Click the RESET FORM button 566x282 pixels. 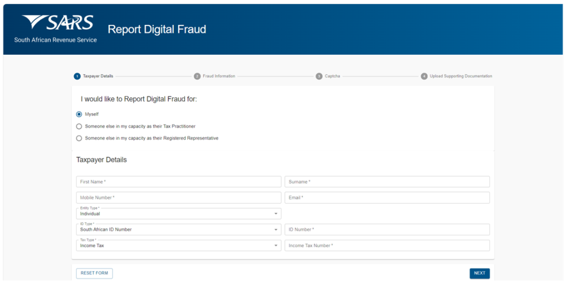click(95, 273)
